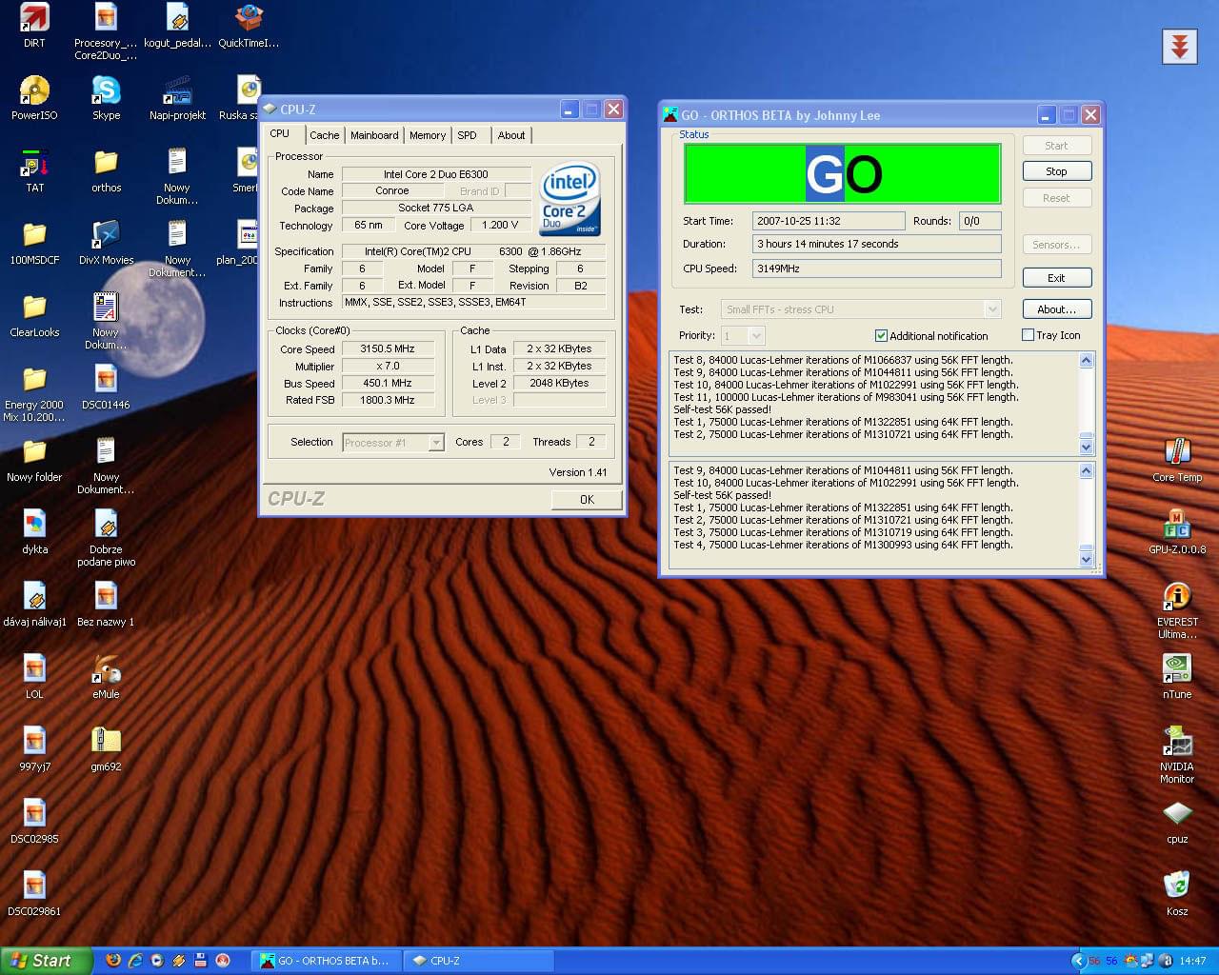Click the network connection tray icon
Image resolution: width=1219 pixels, height=975 pixels.
(1148, 961)
